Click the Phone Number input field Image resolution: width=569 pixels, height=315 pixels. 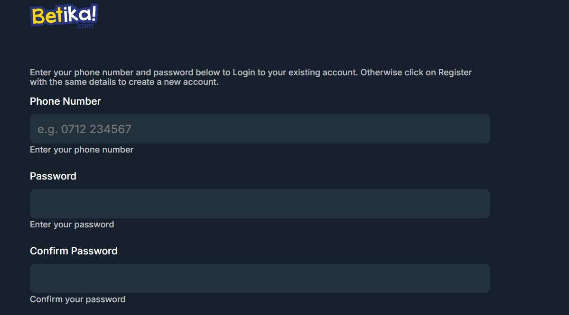(260, 128)
